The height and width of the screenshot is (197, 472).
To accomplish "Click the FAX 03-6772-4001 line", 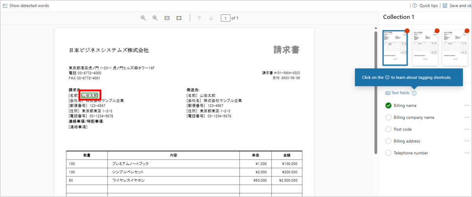I will click(x=85, y=78).
